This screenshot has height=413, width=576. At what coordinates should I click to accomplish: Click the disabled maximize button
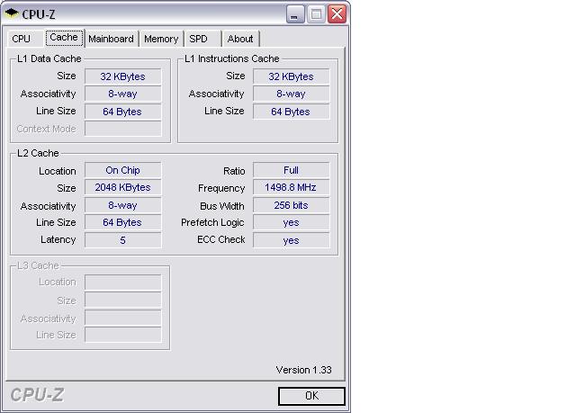pos(316,14)
